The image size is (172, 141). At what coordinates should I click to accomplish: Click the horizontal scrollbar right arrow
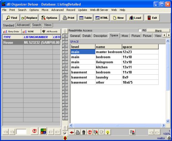coord(163,125)
